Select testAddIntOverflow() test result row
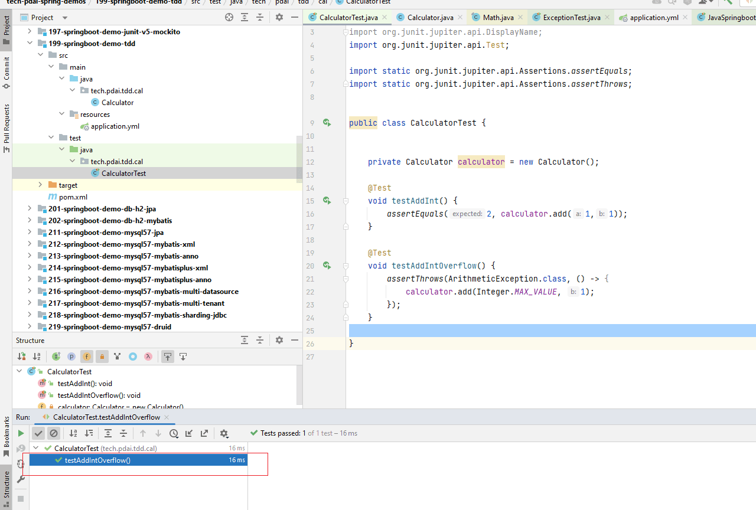Screen dimensions: 756x510 pyautogui.click(x=97, y=460)
